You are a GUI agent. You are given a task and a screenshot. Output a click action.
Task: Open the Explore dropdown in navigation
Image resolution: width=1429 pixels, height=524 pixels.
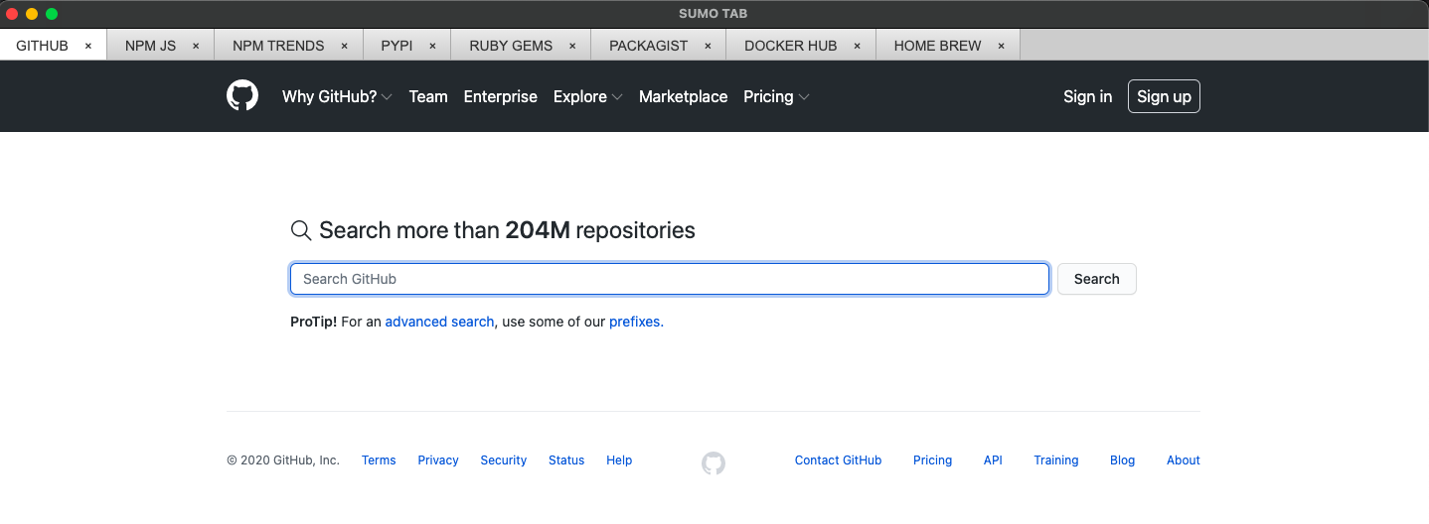click(587, 96)
